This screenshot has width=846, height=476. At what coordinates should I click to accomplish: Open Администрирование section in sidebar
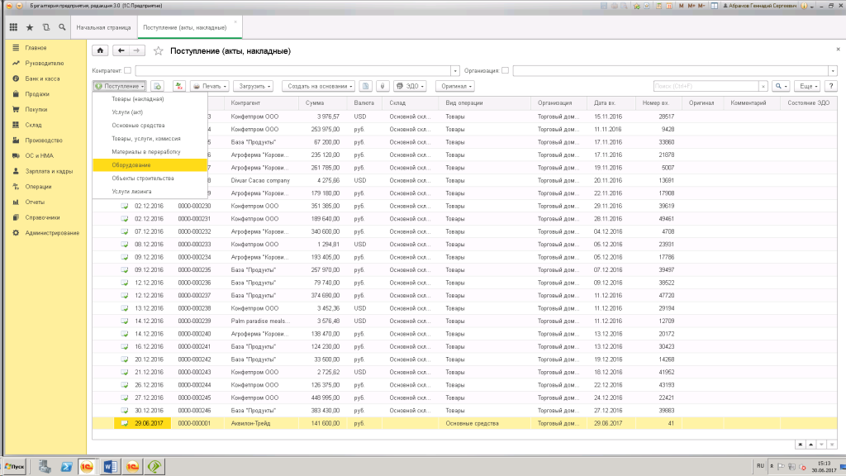coord(52,233)
